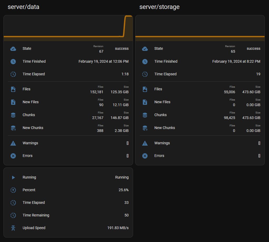Expand the Warnings entry on server/data

click(x=128, y=143)
